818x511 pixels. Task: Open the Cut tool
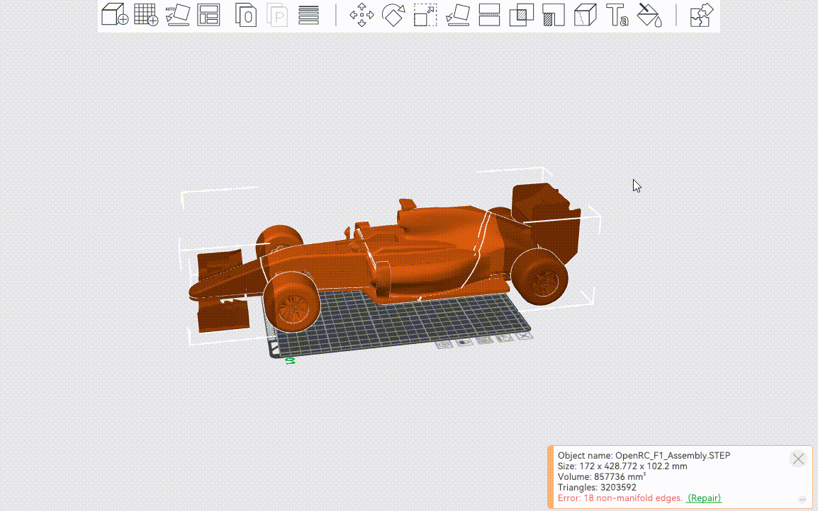click(489, 15)
